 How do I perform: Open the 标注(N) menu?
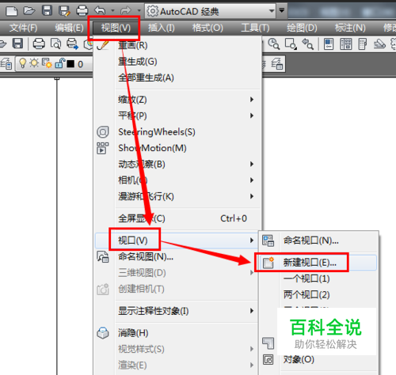click(x=350, y=28)
